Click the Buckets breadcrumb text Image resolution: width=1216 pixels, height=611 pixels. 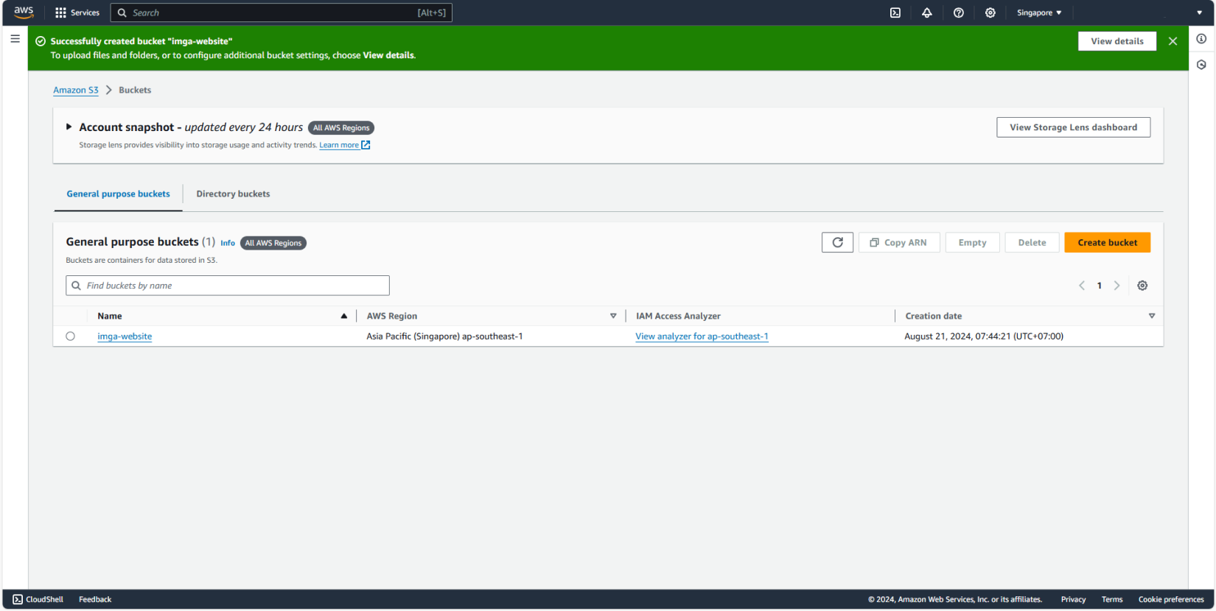tap(135, 90)
